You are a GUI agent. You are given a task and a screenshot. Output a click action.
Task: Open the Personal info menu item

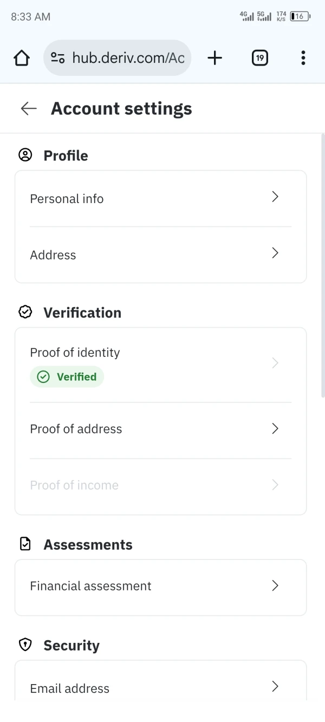67,199
